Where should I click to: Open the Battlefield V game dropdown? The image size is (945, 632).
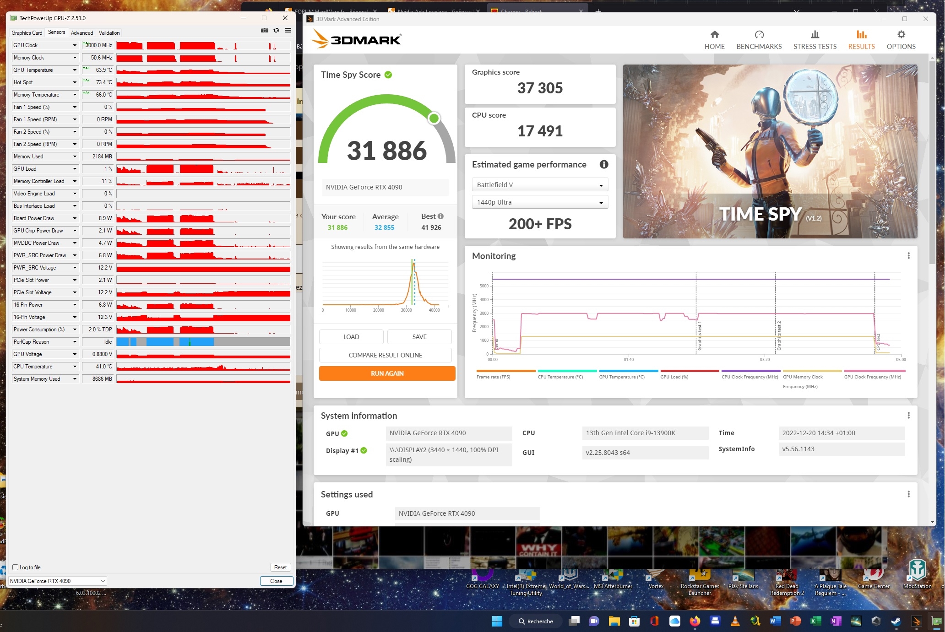[540, 185]
